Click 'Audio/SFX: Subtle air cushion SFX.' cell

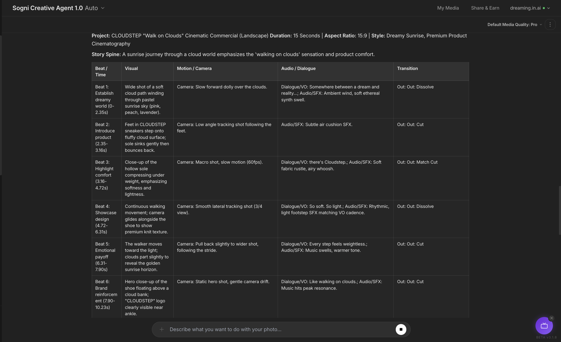coord(336,137)
